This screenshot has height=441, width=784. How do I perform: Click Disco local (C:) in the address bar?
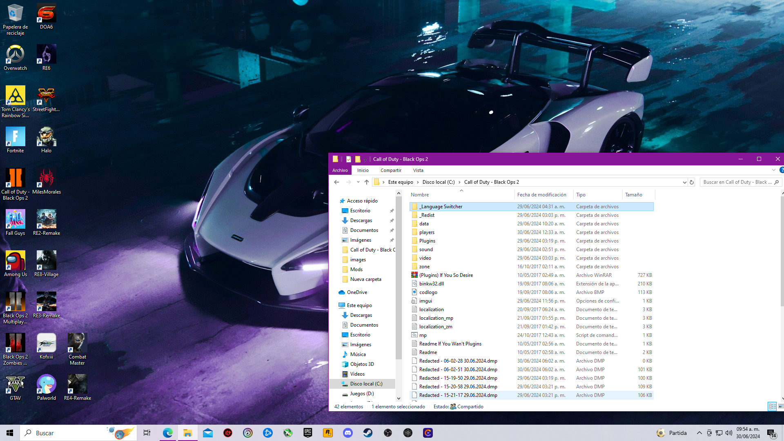438,182
